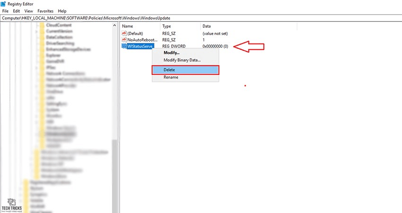The width and height of the screenshot is (402, 213).
Task: Open the View menu
Action: (28, 11)
